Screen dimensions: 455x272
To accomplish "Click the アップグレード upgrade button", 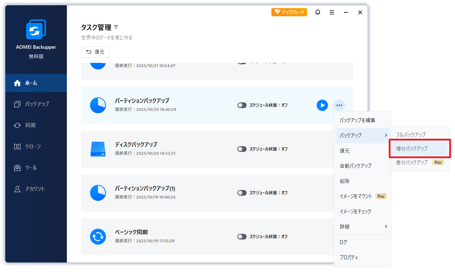I will [289, 12].
